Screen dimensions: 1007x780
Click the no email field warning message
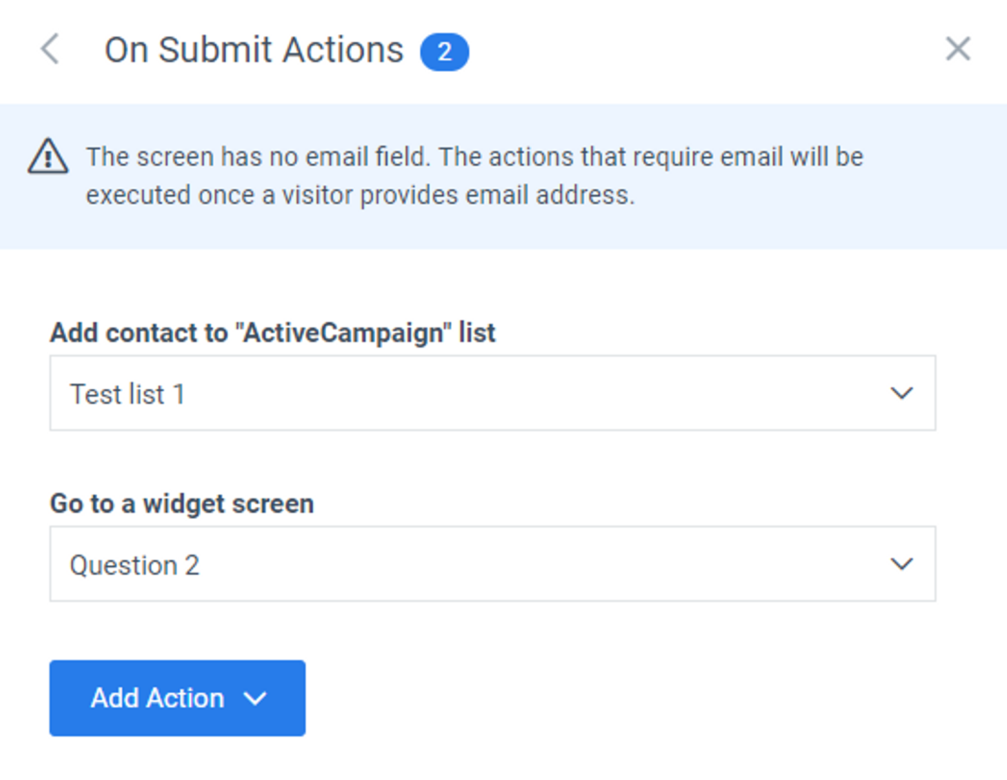coord(475,176)
